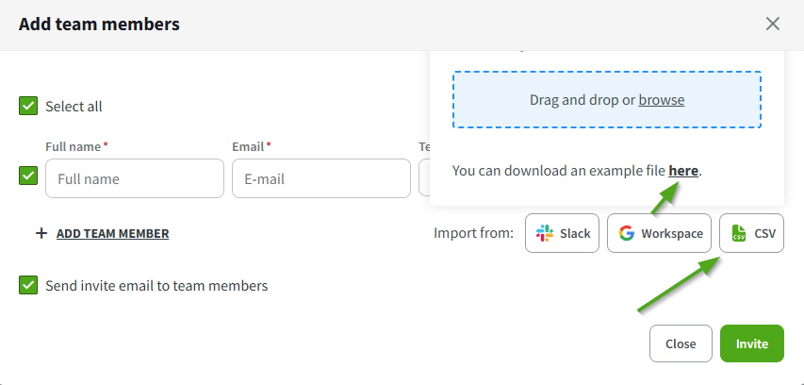
Task: Click into the E-mail input field
Action: coord(320,178)
